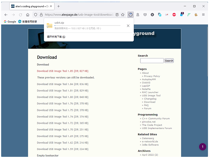The width and height of the screenshot is (210, 158).
Task: Bookmark this page with the star
Action: [123, 15]
